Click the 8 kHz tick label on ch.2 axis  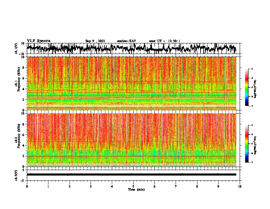[24, 124]
